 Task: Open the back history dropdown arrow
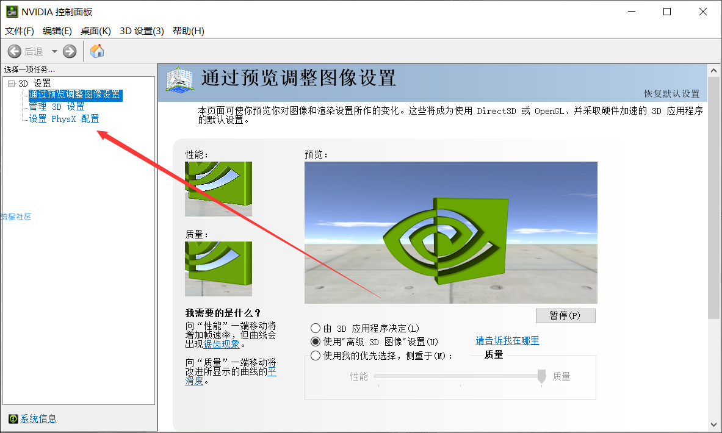tap(54, 51)
